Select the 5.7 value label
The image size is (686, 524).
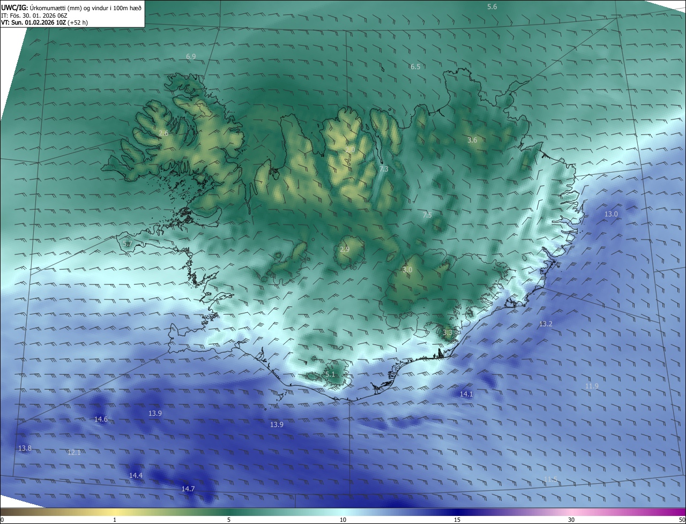click(x=128, y=244)
